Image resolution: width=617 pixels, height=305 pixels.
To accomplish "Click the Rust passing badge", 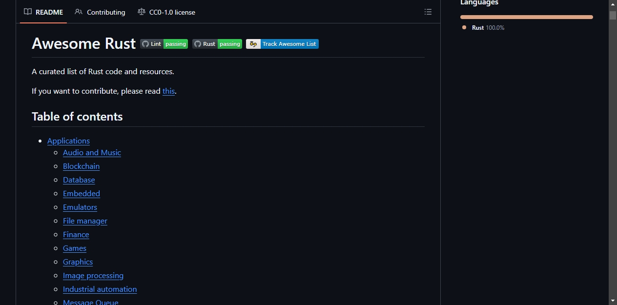I will pos(217,44).
